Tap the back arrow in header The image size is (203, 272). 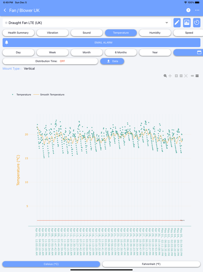click(5, 10)
